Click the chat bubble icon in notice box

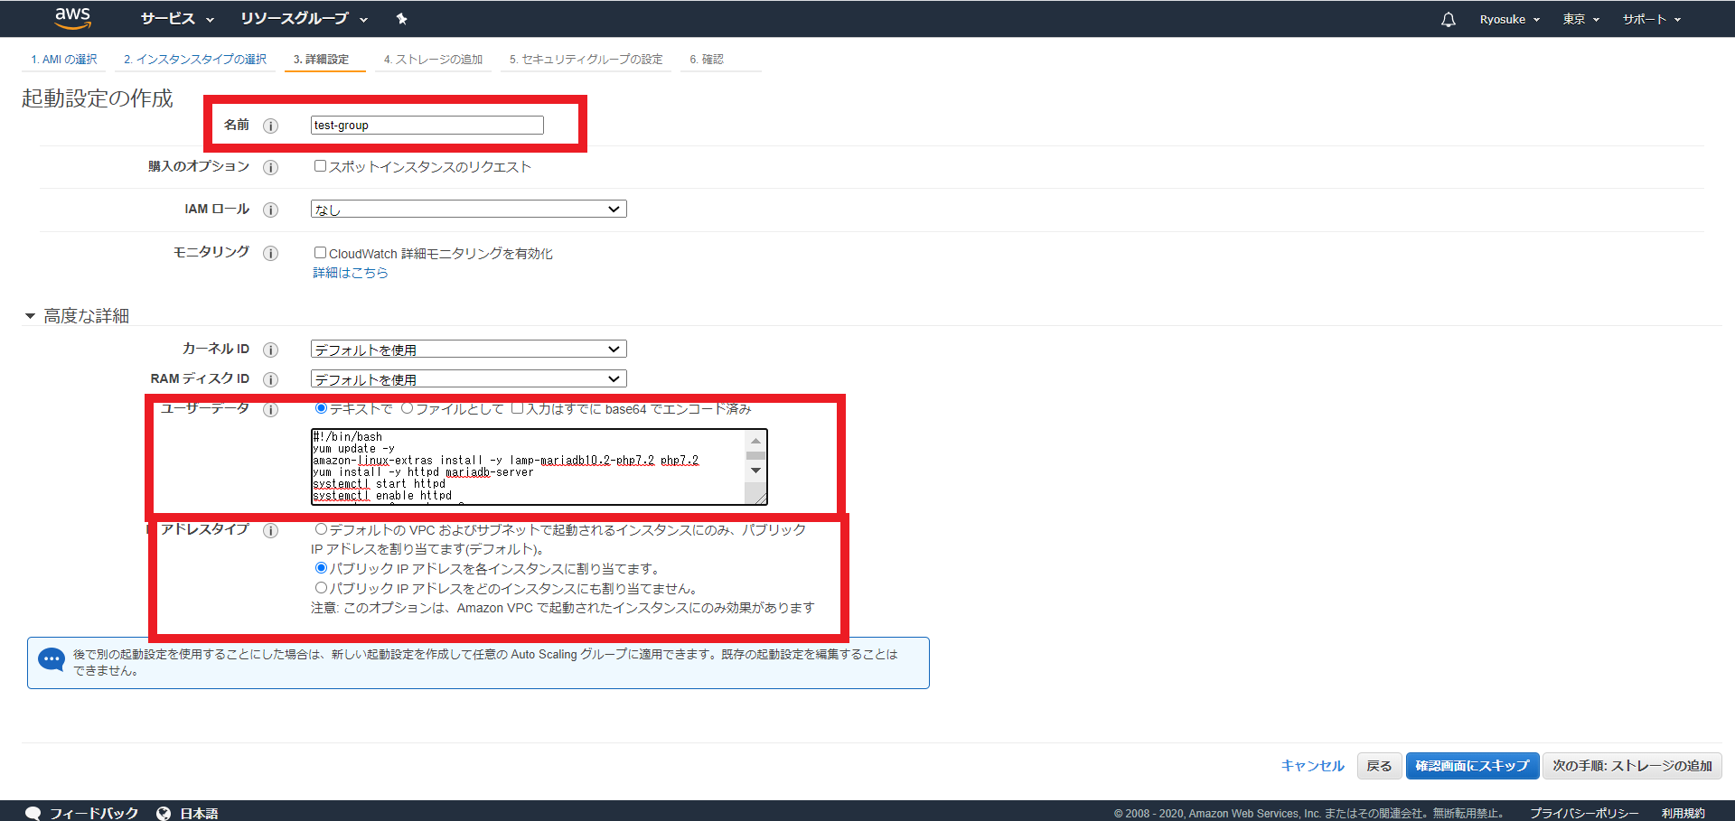(x=52, y=660)
